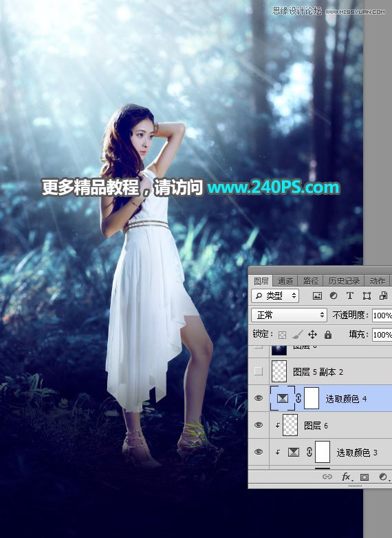392x538 pixels.
Task: Click the 不透明度 opacity value field
Action: click(x=382, y=315)
